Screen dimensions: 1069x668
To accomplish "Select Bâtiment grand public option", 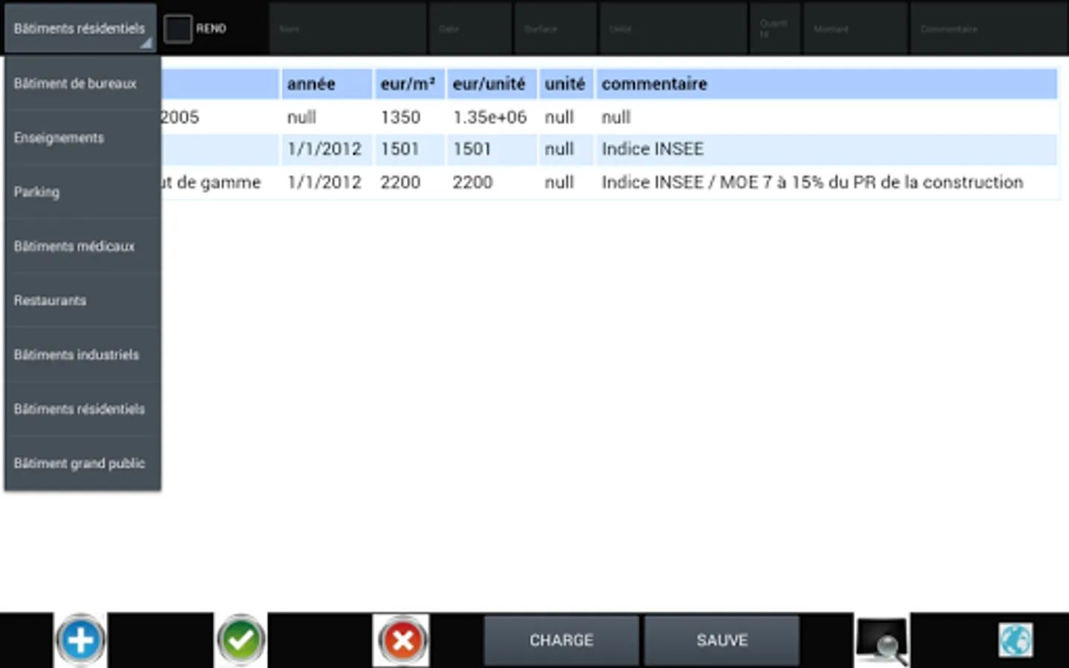I will pos(82,463).
